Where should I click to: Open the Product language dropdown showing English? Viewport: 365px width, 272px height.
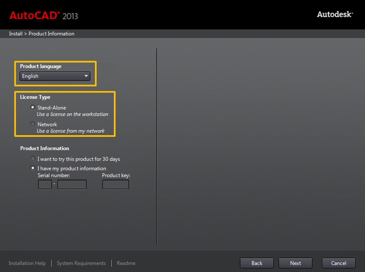55,76
